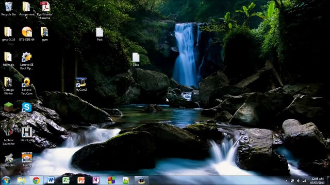Image resolution: width=330 pixels, height=185 pixels.
Task: Launch Microsoft Excel from the taskbar
Action: pyautogui.click(x=66, y=180)
